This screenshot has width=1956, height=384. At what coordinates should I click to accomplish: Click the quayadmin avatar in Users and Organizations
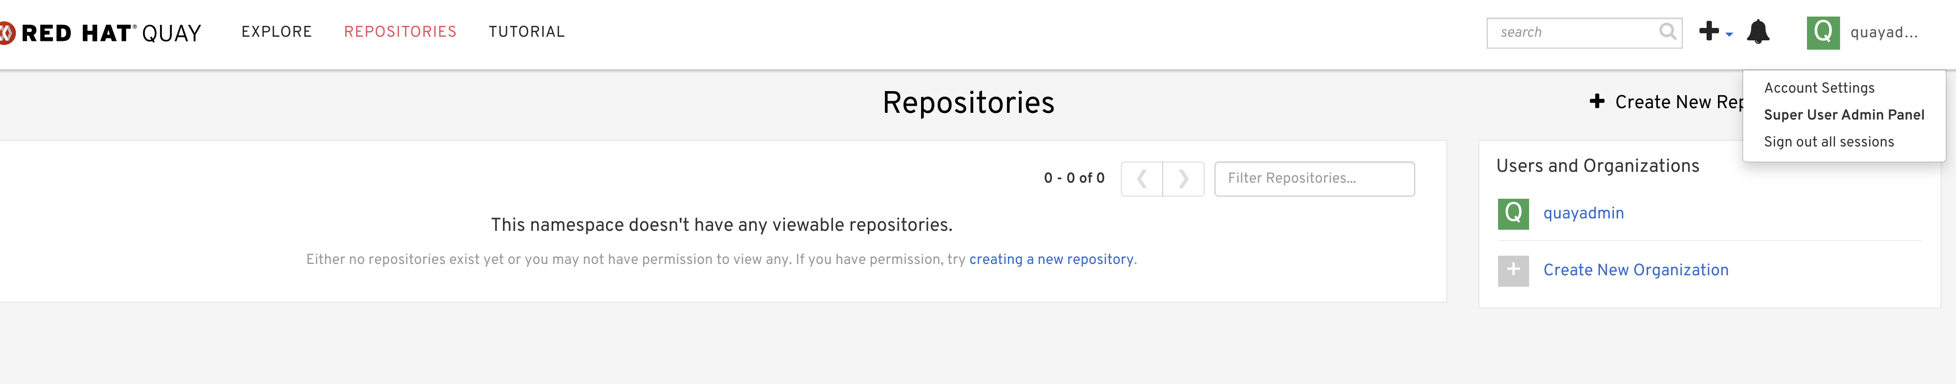[1513, 214]
